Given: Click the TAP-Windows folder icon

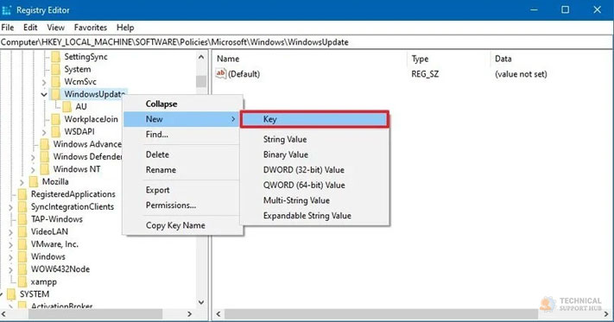Looking at the screenshot, I should [x=22, y=219].
